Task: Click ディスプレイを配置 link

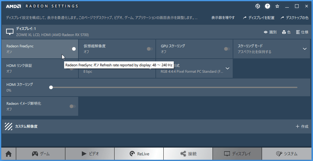Action: (259, 18)
